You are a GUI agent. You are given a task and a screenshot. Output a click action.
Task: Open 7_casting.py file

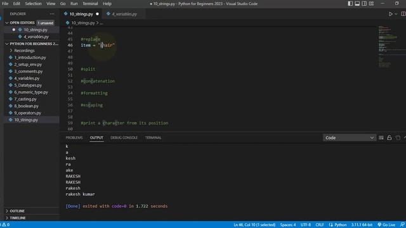coord(25,99)
